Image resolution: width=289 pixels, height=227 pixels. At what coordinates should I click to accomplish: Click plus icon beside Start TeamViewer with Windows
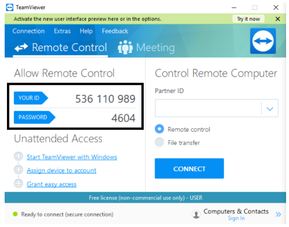point(19,157)
